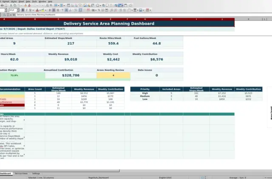The height and width of the screenshot is (179, 272).
Task: Toggle Merge and Center Cells
Action: click(x=80, y=10)
